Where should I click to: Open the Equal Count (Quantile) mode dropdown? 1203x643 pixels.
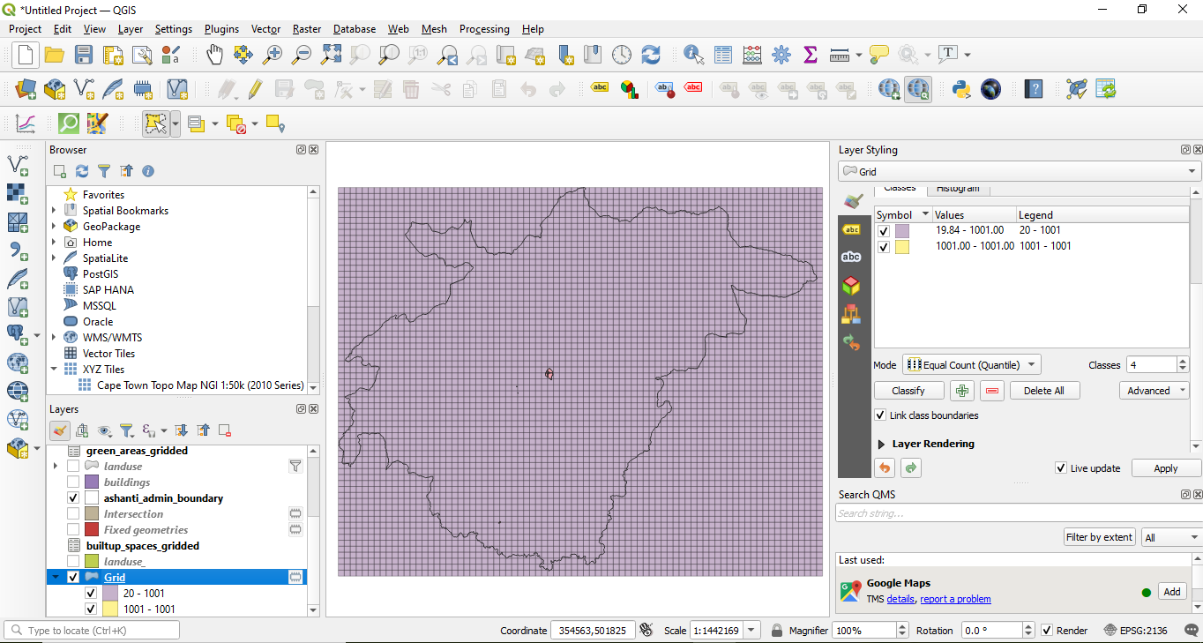pyautogui.click(x=972, y=365)
